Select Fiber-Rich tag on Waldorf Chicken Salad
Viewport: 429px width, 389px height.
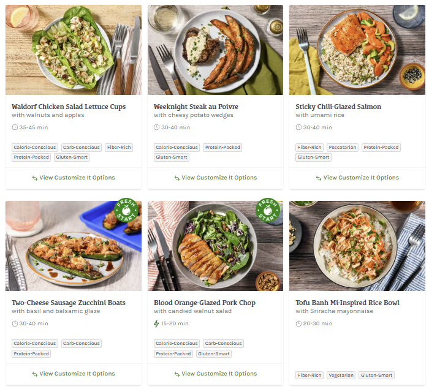coord(118,148)
